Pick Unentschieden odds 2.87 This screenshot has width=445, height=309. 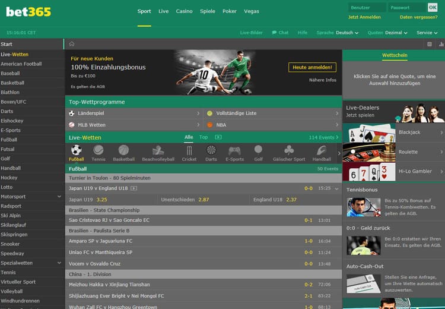click(x=204, y=200)
